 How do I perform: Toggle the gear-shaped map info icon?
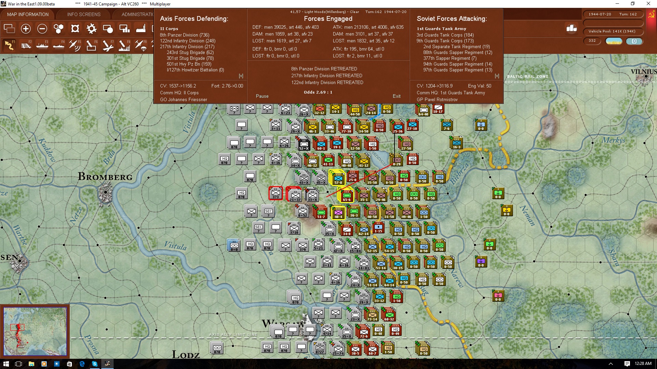(x=91, y=29)
